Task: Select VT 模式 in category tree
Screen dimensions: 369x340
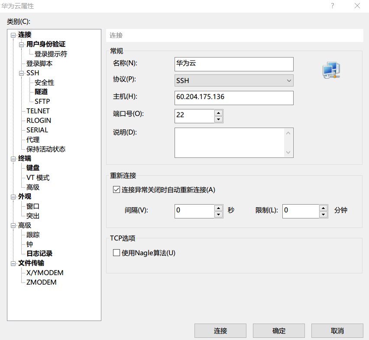Action: point(38,178)
